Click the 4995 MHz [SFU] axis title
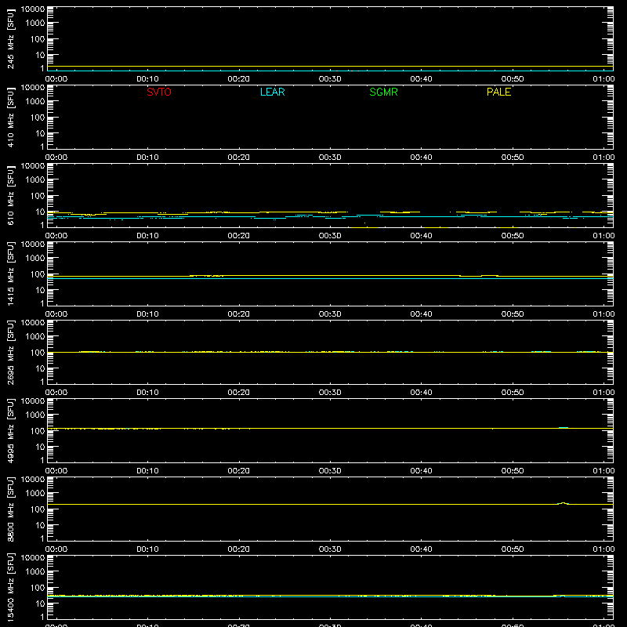Image resolution: width=627 pixels, height=627 pixels. tap(10, 430)
